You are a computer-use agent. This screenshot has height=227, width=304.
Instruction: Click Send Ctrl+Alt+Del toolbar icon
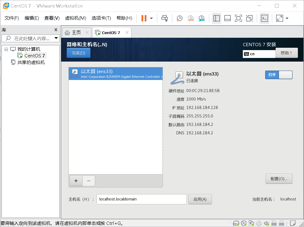[x=165, y=18]
